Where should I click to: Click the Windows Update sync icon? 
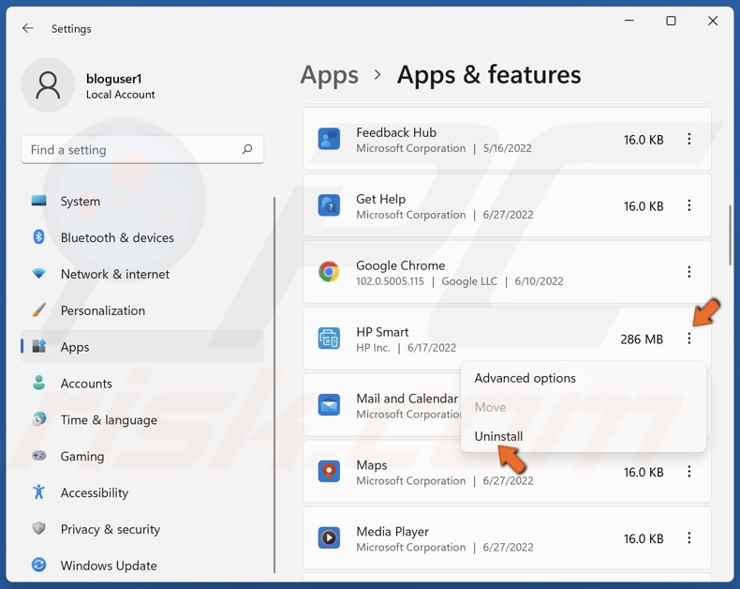click(x=38, y=565)
